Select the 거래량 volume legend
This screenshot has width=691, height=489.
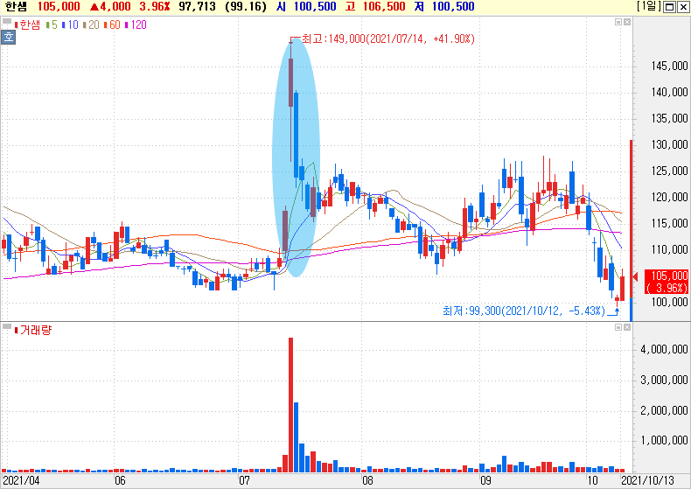click(33, 331)
